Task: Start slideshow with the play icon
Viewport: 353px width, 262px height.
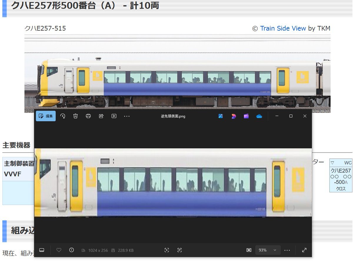Action: [114, 116]
